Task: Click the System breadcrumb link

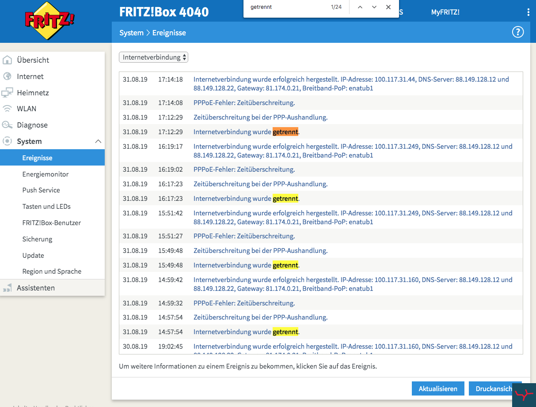Action: click(131, 33)
